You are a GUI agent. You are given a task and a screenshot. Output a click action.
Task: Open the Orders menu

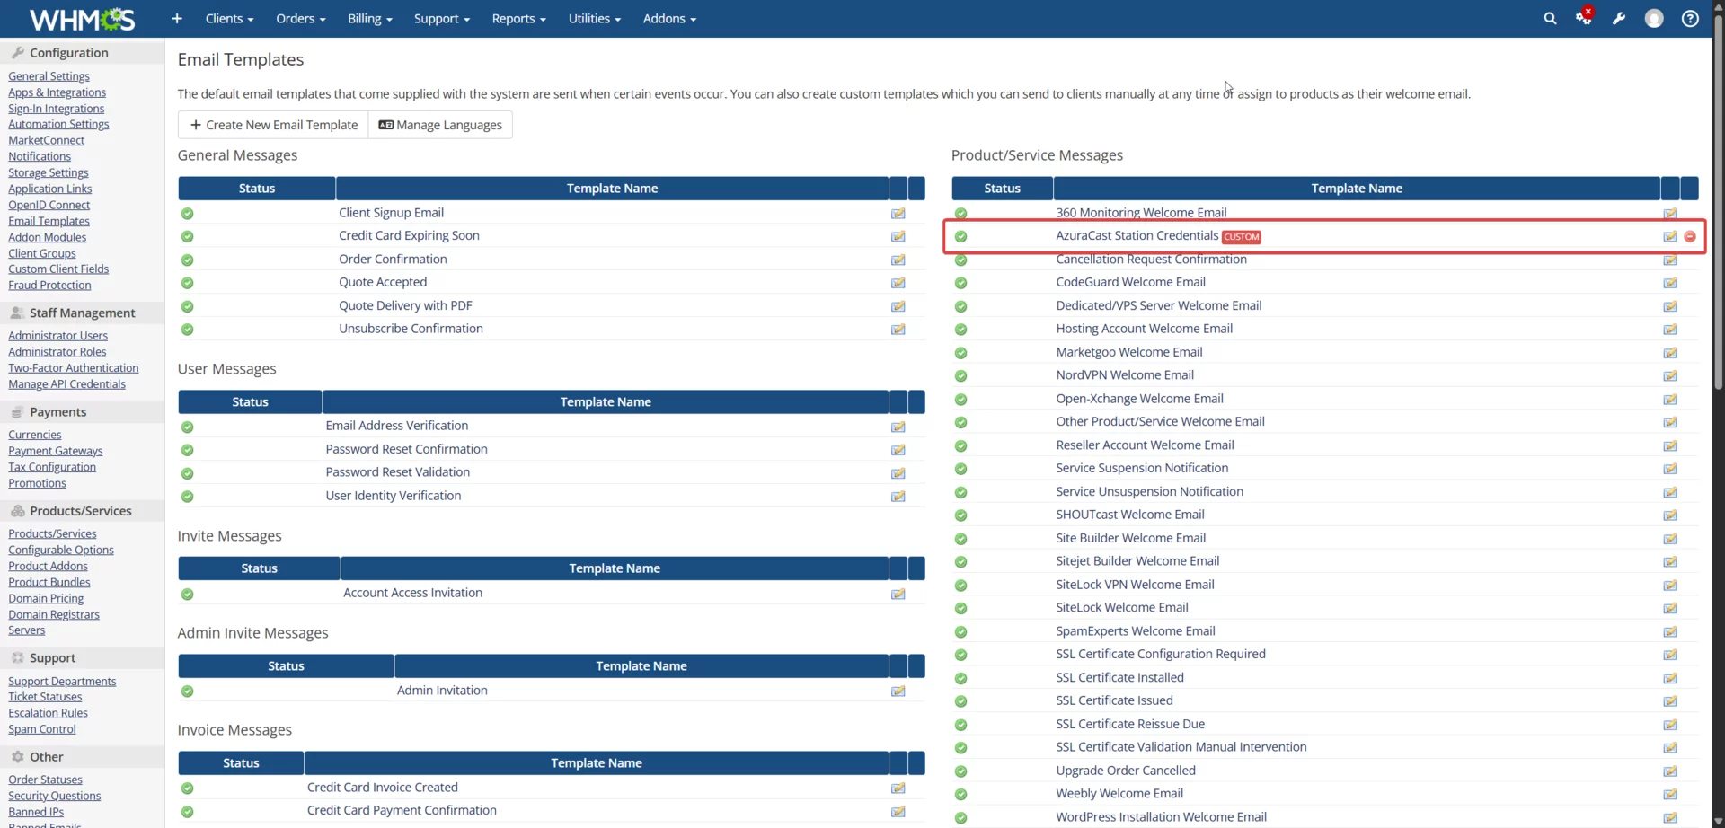pos(300,18)
